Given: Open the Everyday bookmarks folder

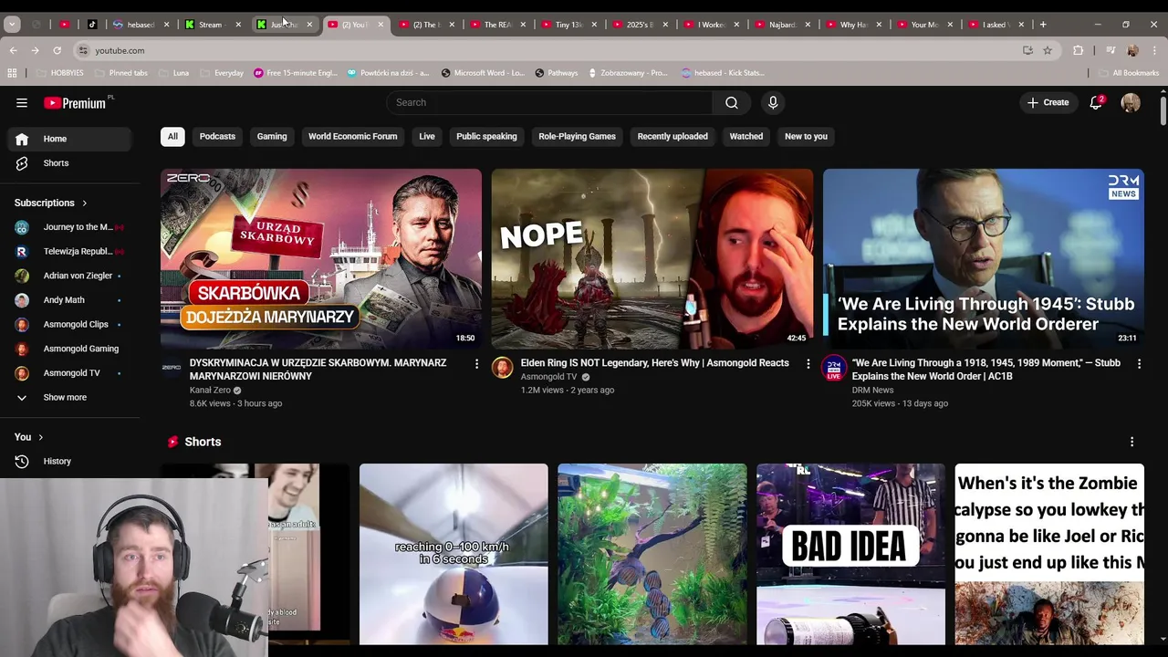Looking at the screenshot, I should [222, 73].
